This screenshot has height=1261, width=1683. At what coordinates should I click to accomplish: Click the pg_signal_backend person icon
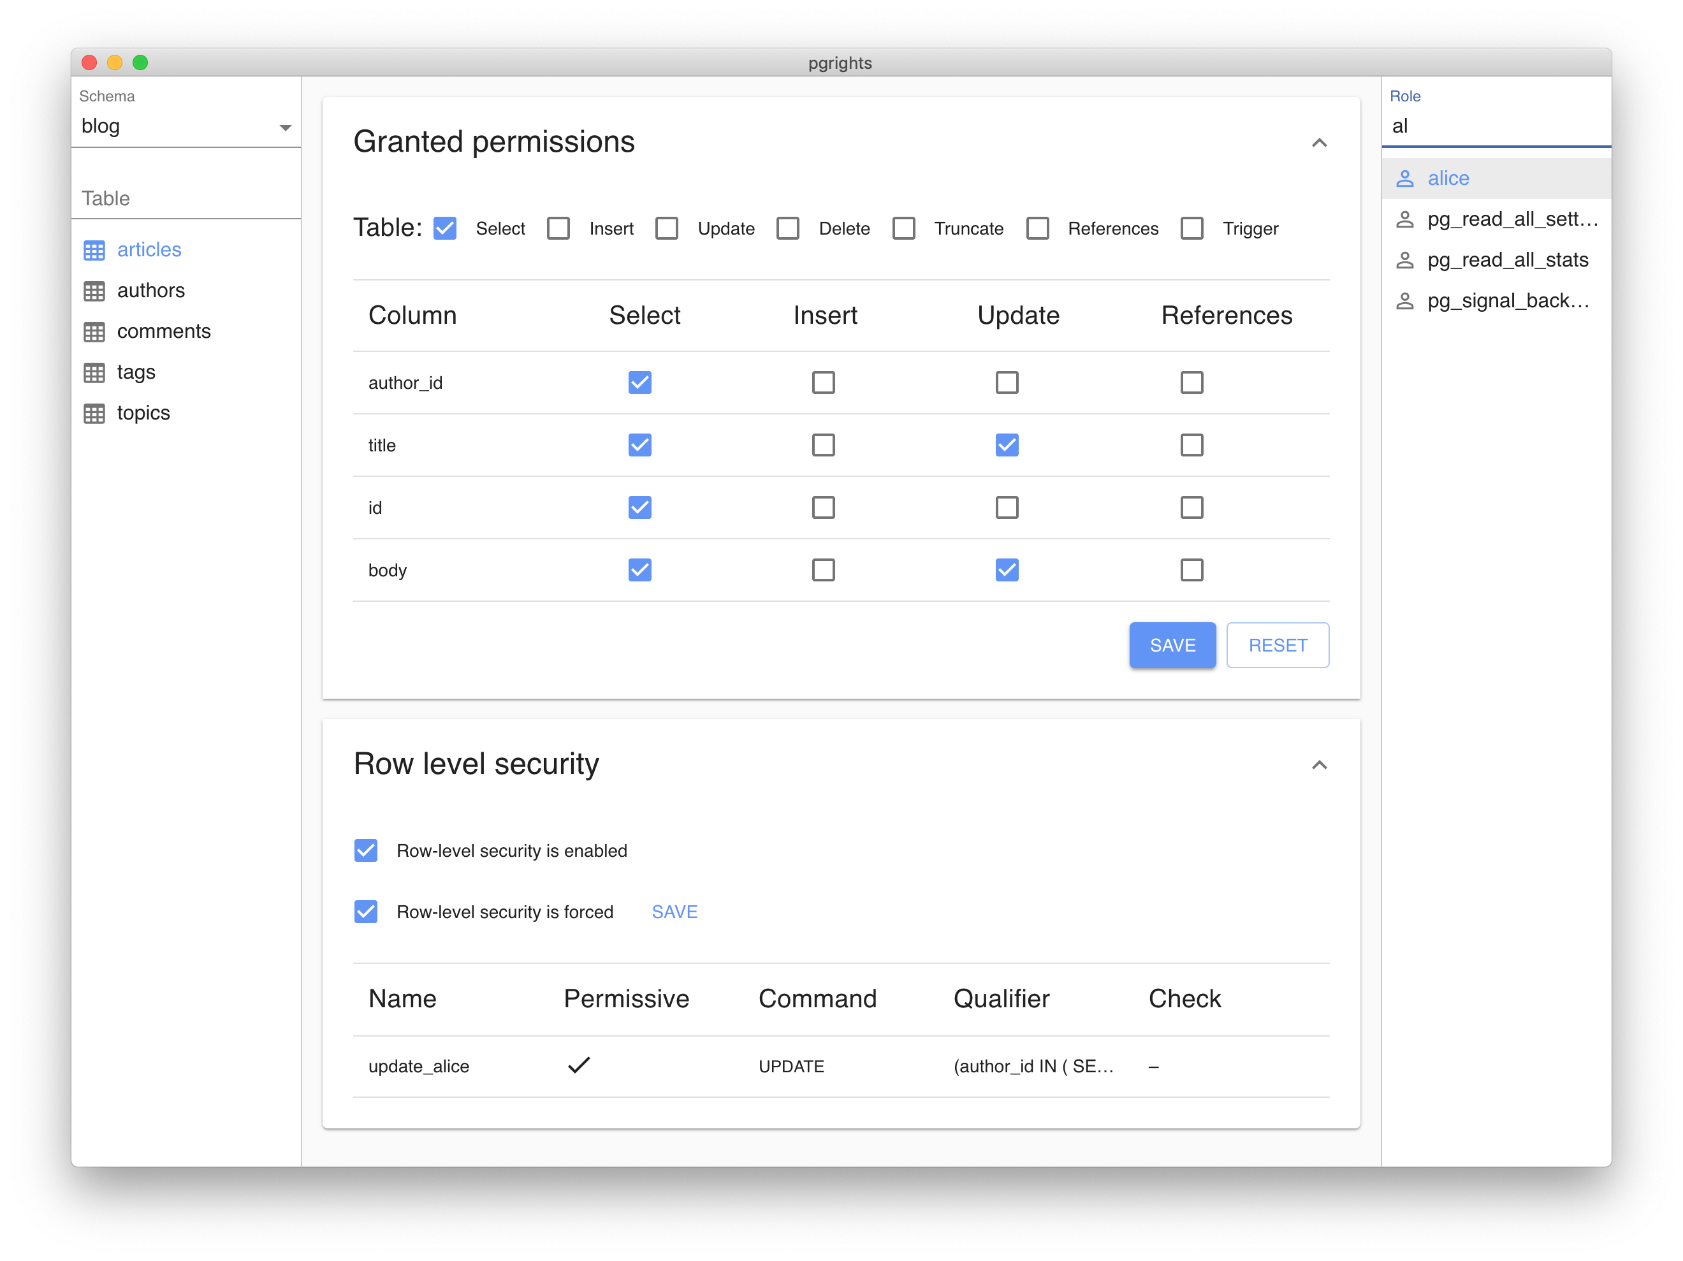[1404, 302]
